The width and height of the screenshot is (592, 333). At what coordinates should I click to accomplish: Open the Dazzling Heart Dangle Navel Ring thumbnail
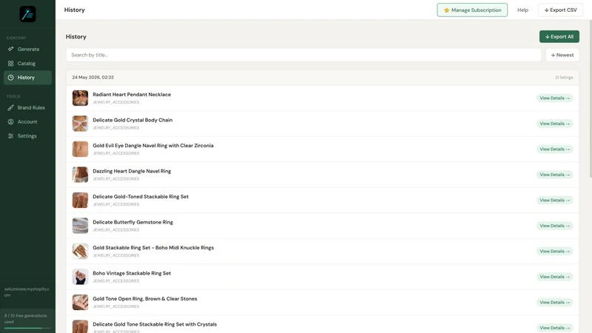click(x=80, y=175)
